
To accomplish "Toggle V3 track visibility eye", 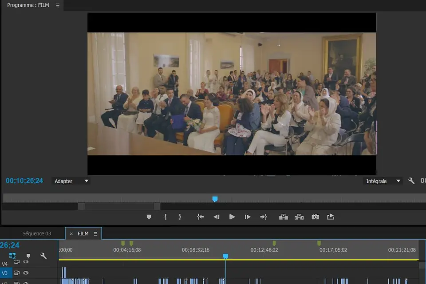I will coord(26,273).
